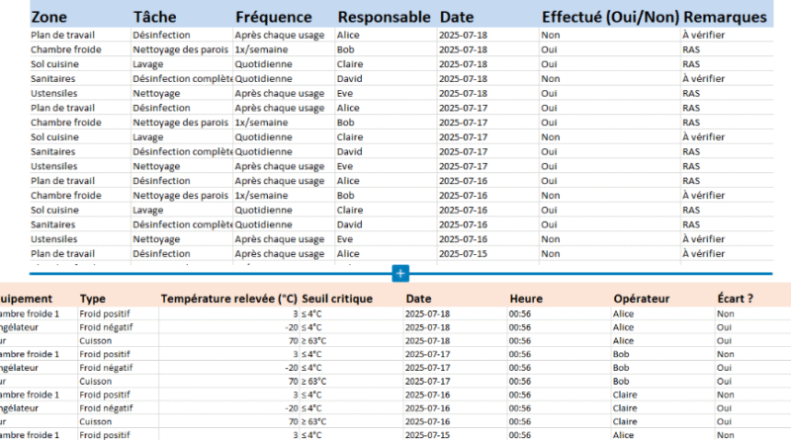Click 'Oui' in Sanitaires 2025-07-16 Effectué cell
Viewport: 791px width, 440px height.
click(x=549, y=224)
